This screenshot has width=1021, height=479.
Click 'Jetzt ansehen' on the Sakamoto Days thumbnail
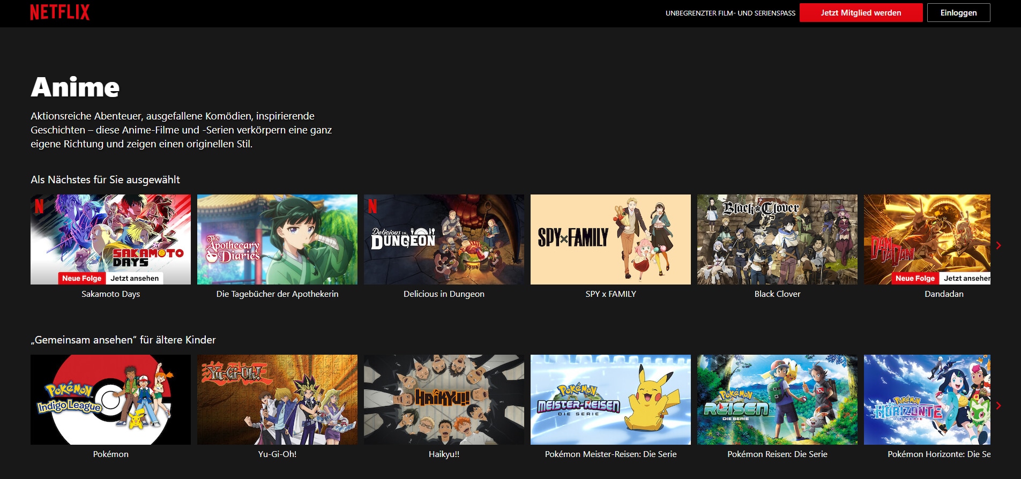(x=135, y=278)
